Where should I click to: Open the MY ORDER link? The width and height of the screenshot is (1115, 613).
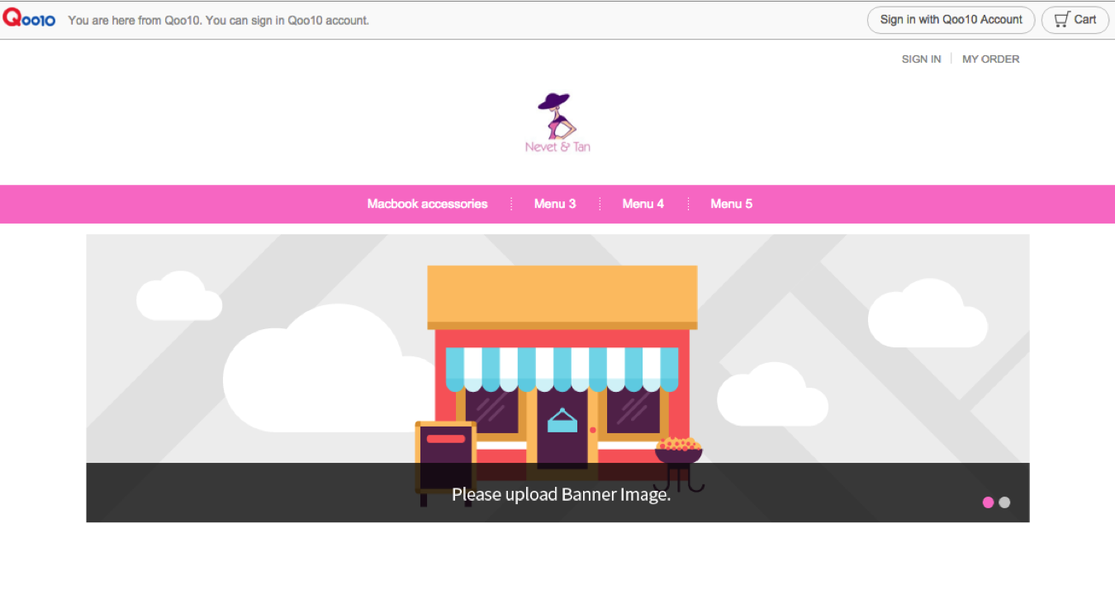[x=990, y=59]
